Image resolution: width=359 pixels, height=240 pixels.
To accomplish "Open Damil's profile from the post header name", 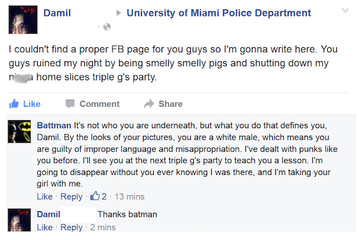I will (57, 13).
